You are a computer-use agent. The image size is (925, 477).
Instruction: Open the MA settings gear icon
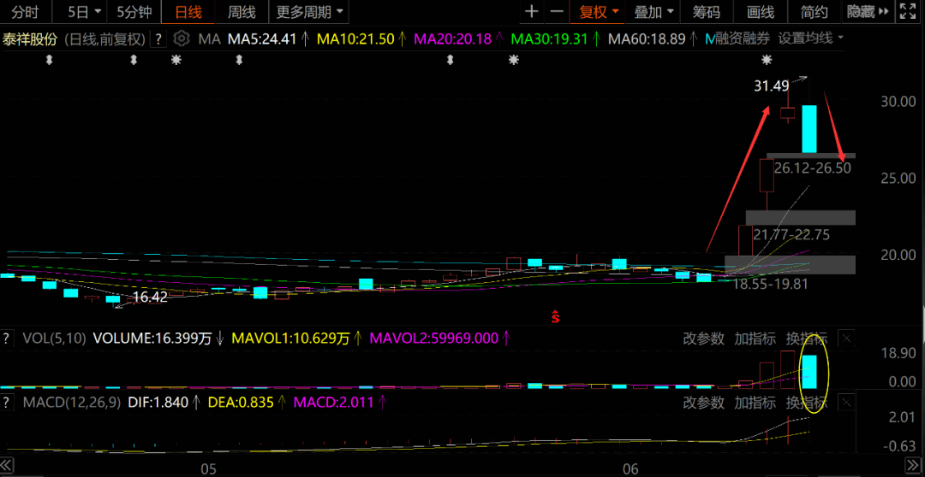[x=182, y=39]
